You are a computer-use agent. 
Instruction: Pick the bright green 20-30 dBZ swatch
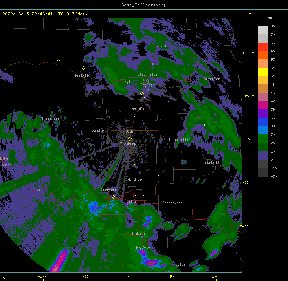click(263, 139)
